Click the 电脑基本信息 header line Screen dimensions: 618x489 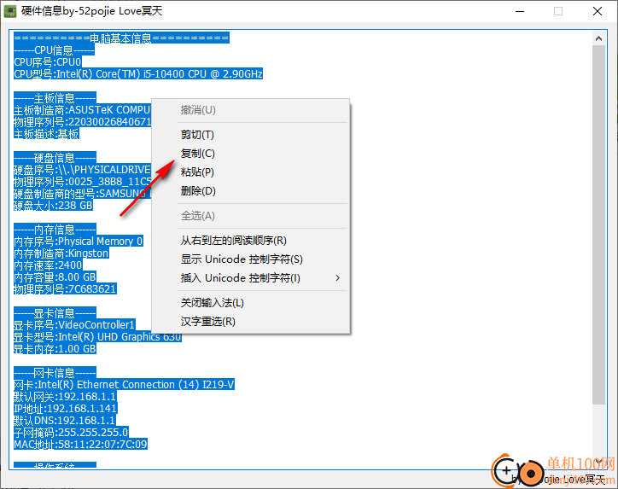click(x=121, y=38)
